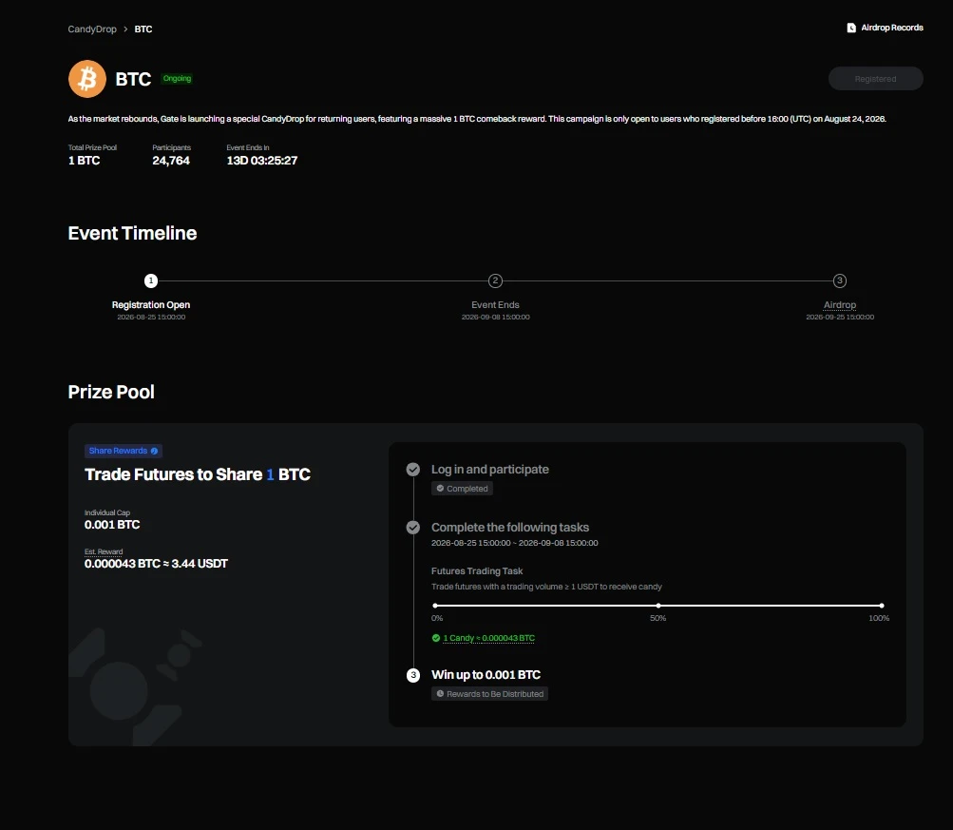Click the Participants count 24,764
The height and width of the screenshot is (830, 953).
(x=171, y=161)
